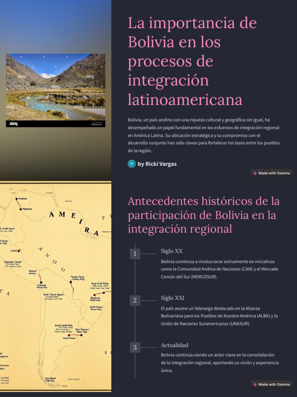
Task: Select the heading Antecedentes históricos de la participación
Action: 203,215
